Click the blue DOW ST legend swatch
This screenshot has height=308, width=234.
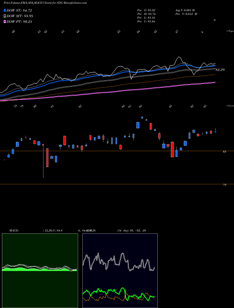[x=5, y=10]
